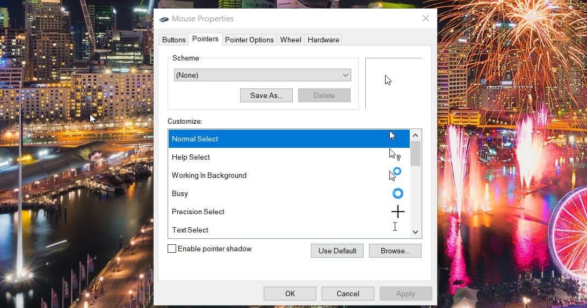This screenshot has width=587, height=308.
Task: Click the mouse icon in title bar
Action: tap(164, 19)
